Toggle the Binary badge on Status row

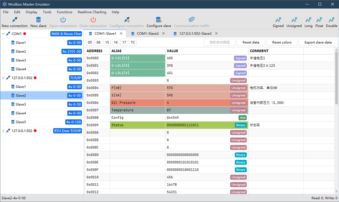[241, 125]
